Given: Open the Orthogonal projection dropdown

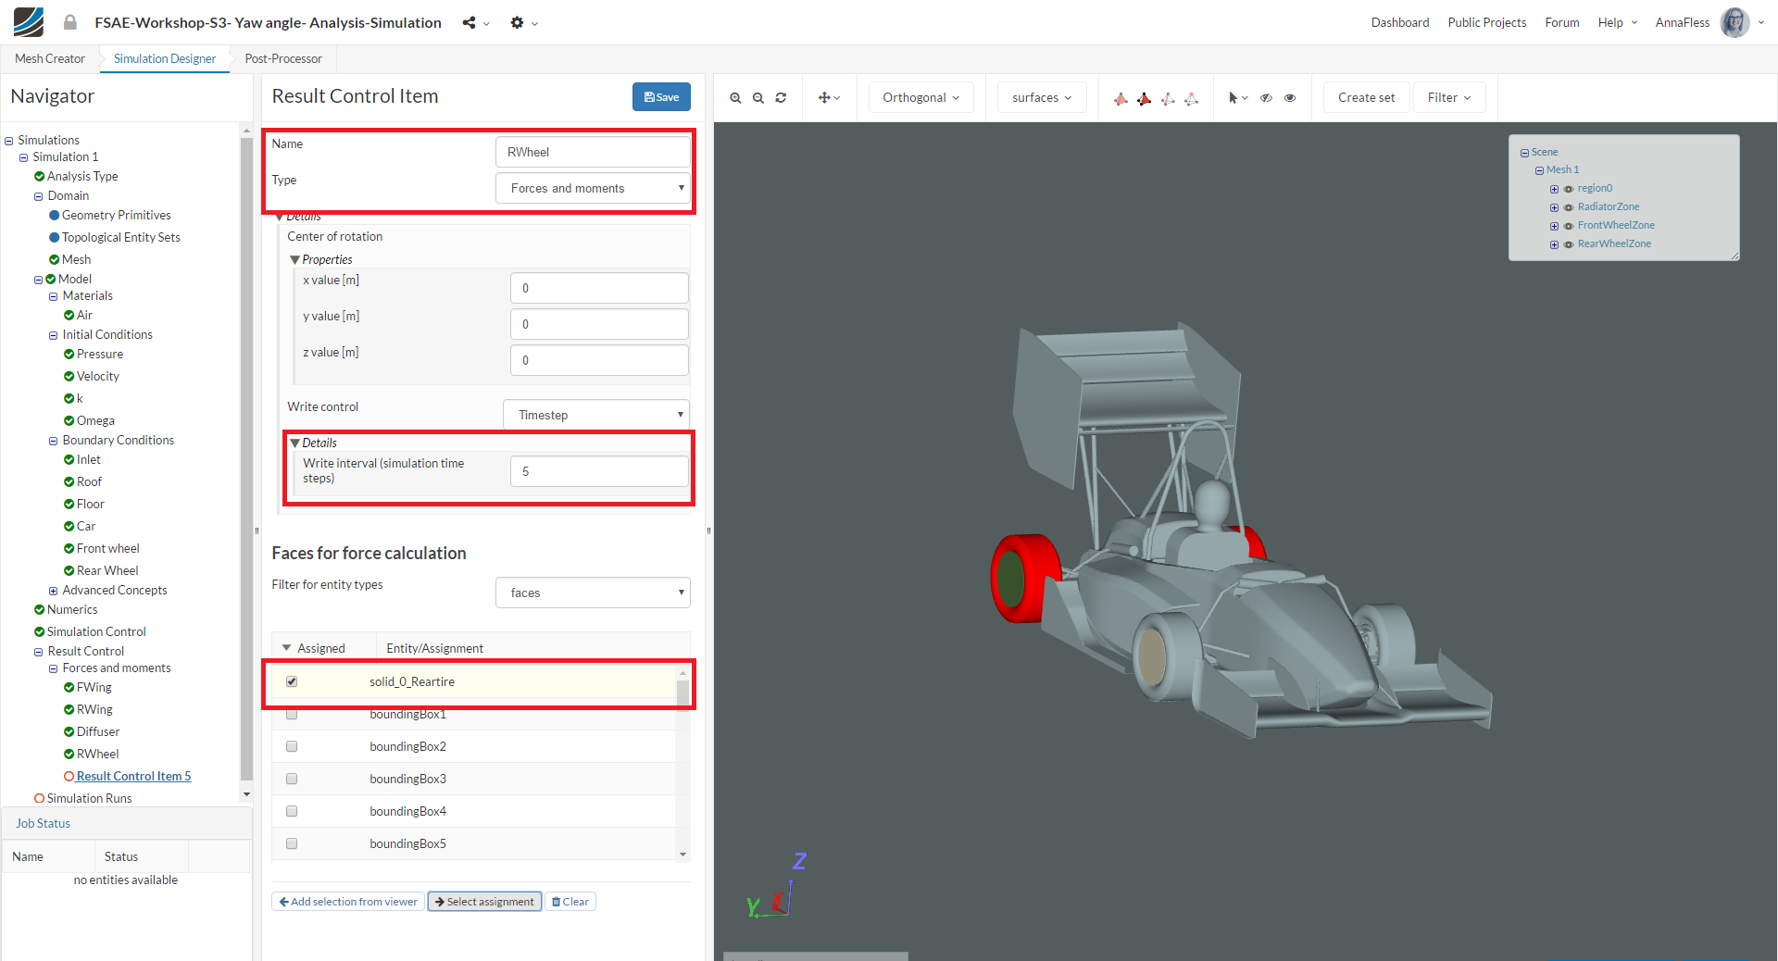Looking at the screenshot, I should pyautogui.click(x=920, y=98).
